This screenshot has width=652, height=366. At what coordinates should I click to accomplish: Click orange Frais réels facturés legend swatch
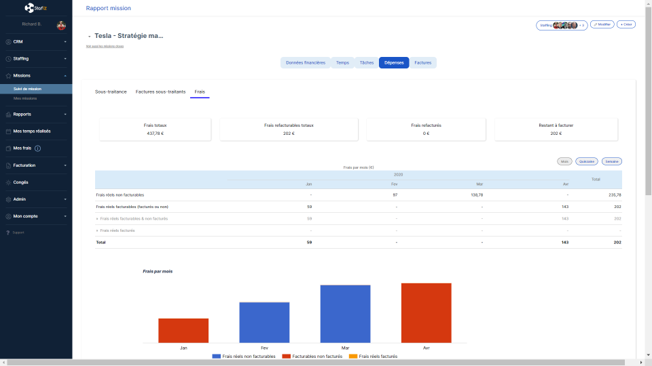(x=353, y=357)
